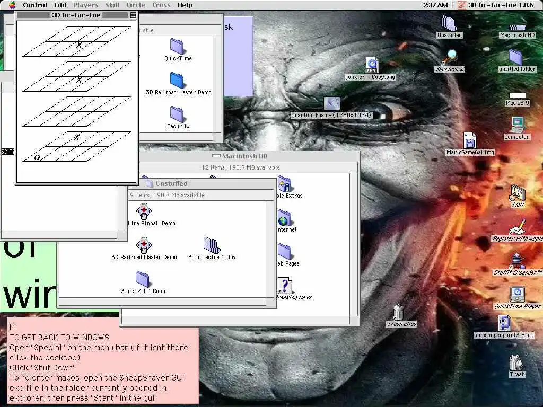Image resolution: width=543 pixels, height=407 pixels.
Task: Select the Security folder
Action: pos(178,118)
